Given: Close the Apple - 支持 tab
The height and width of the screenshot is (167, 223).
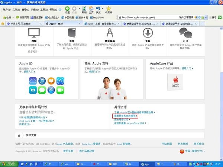Looking at the screenshot, I should point(80,24).
